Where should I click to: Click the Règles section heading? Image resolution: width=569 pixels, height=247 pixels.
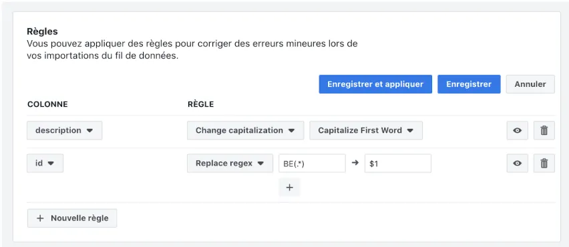43,31
